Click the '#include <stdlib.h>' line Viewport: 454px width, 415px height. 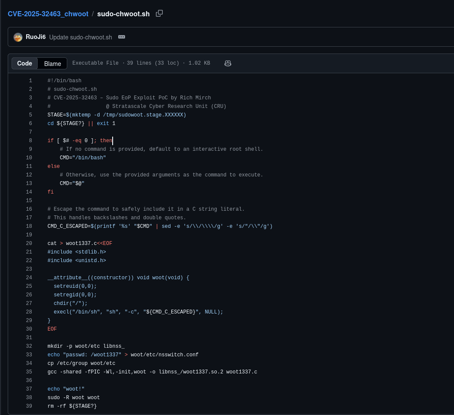pos(77,252)
